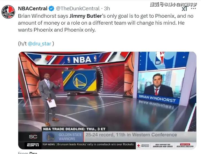Click the American Red Cross icon
The height and width of the screenshot is (154, 201).
pos(139,146)
